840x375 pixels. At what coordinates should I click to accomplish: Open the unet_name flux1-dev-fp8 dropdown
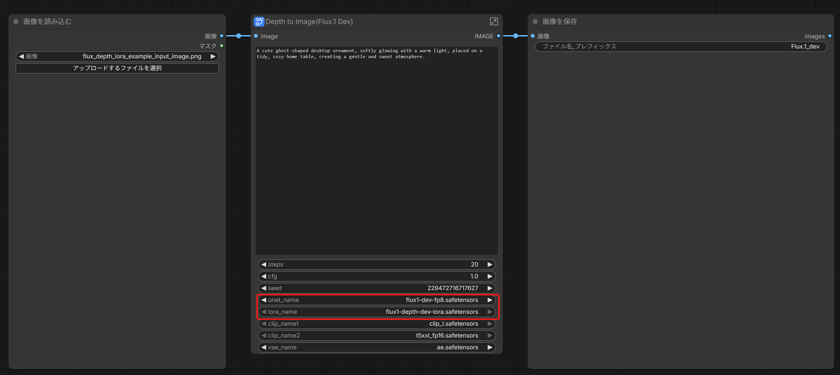click(x=377, y=300)
